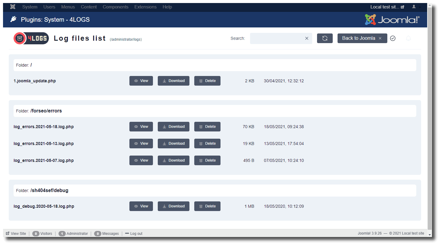Viewport: 438px width, 243px height.
Task: Select file name log_errors.2021-05-07.log.php
Action: click(x=44, y=160)
